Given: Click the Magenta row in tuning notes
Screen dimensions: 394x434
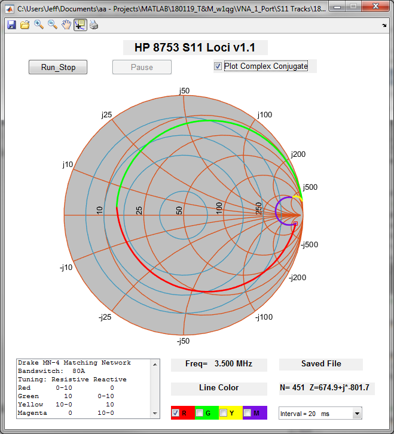Looking at the screenshot, I should coord(66,413).
